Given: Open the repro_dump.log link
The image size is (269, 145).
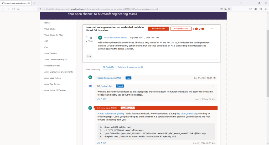Looking at the screenshot, I should pos(189,114).
